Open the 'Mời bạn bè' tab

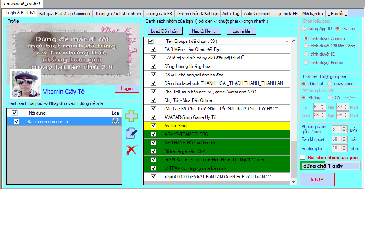pyautogui.click(x=312, y=14)
